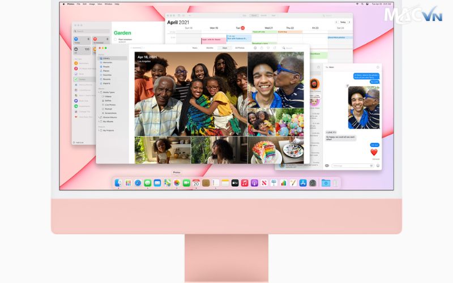Open News app in the Dock
The image size is (453, 283).
pos(264,183)
